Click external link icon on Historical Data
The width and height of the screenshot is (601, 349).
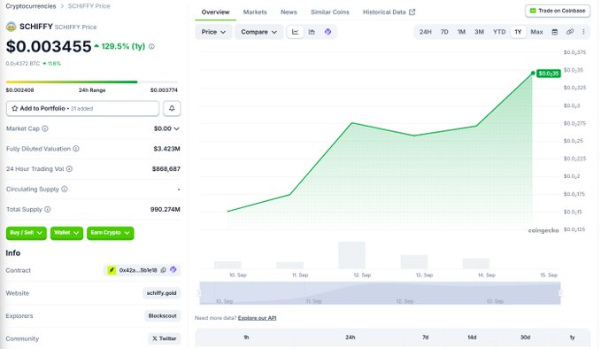pyautogui.click(x=412, y=12)
